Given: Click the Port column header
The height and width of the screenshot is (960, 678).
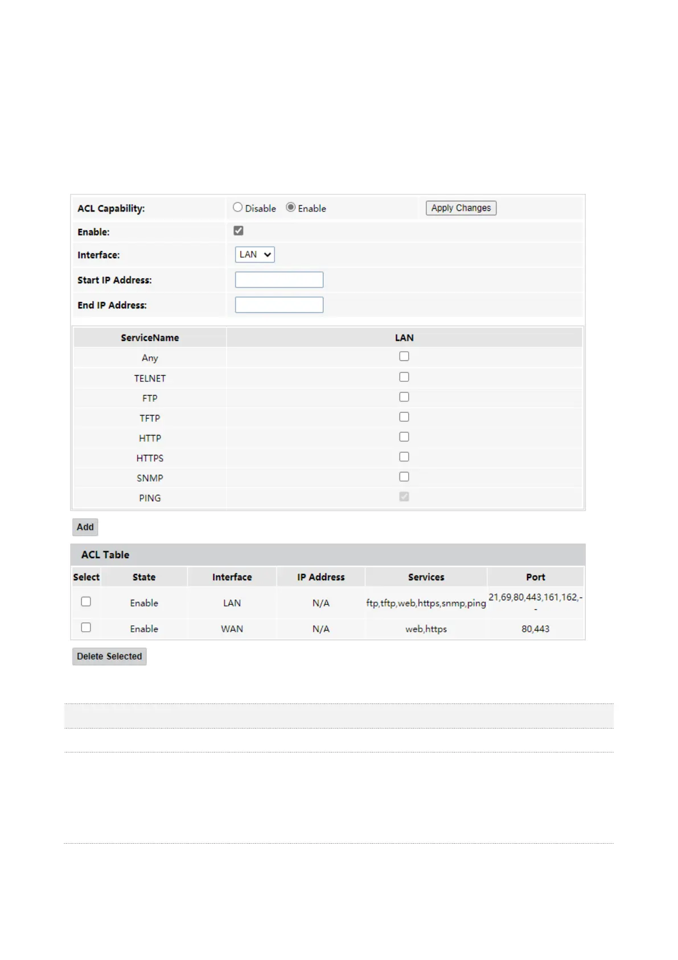Looking at the screenshot, I should point(536,577).
